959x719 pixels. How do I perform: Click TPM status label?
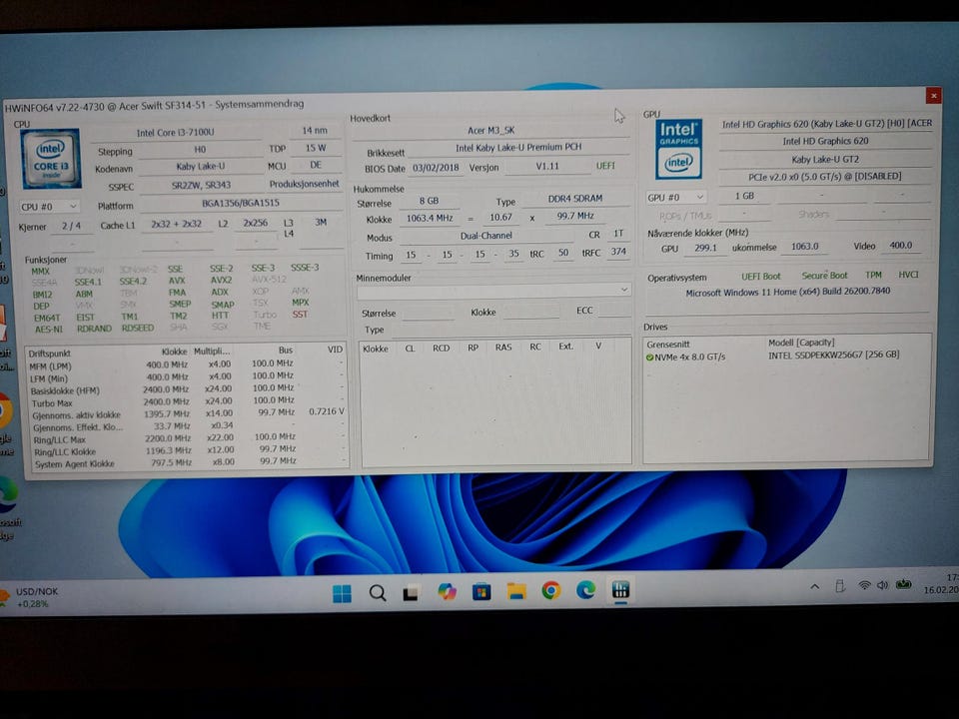pyautogui.click(x=873, y=275)
